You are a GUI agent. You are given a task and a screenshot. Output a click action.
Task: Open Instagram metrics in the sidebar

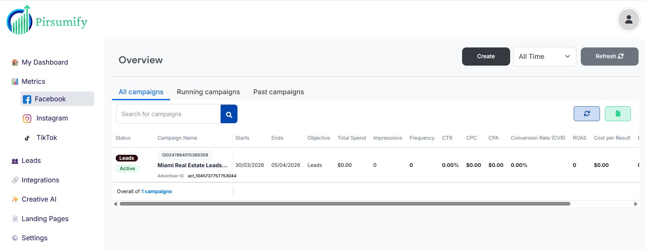[x=52, y=118]
